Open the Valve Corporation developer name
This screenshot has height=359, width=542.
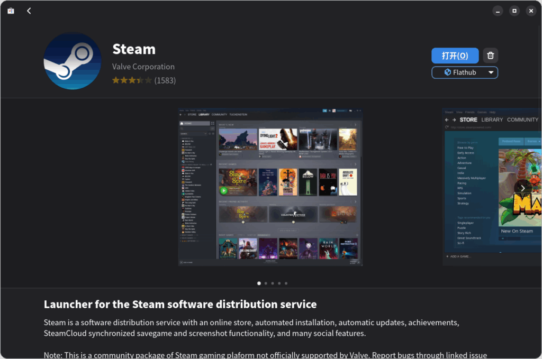[x=143, y=67]
